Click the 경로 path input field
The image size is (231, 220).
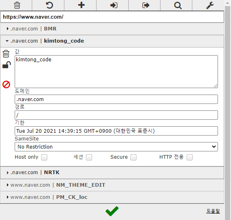click(116, 115)
